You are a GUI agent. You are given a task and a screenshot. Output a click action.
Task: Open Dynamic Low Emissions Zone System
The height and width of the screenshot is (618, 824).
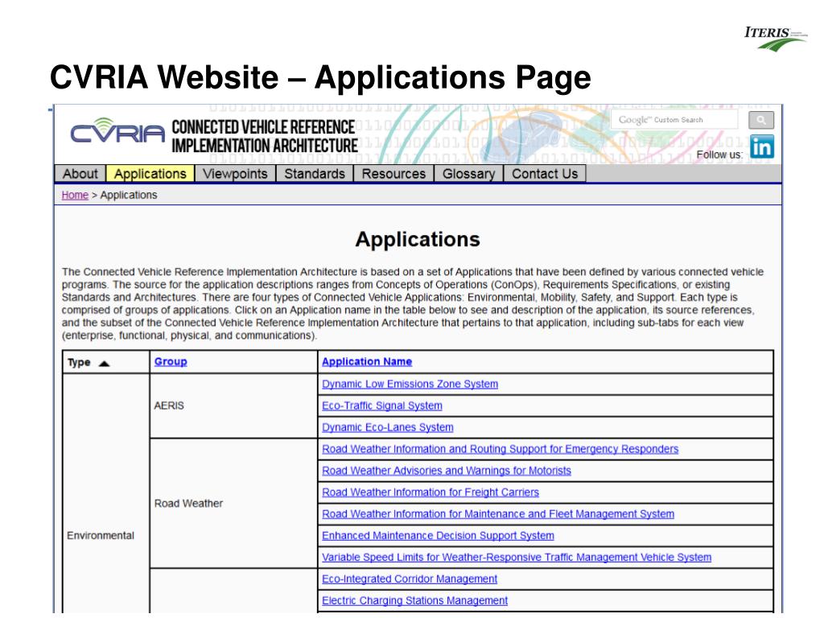tap(410, 384)
